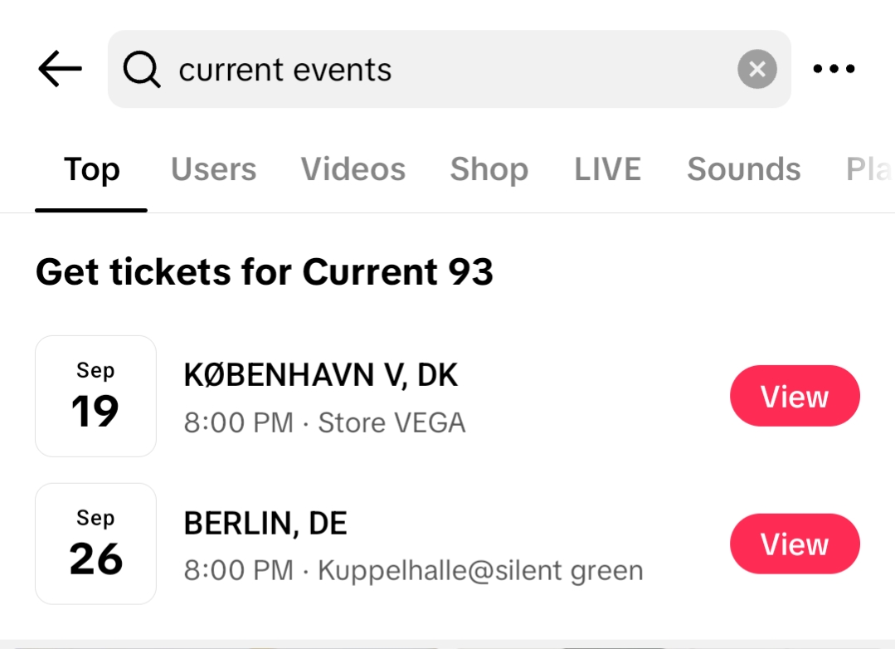View tickets for København Sep 19 show

click(794, 396)
